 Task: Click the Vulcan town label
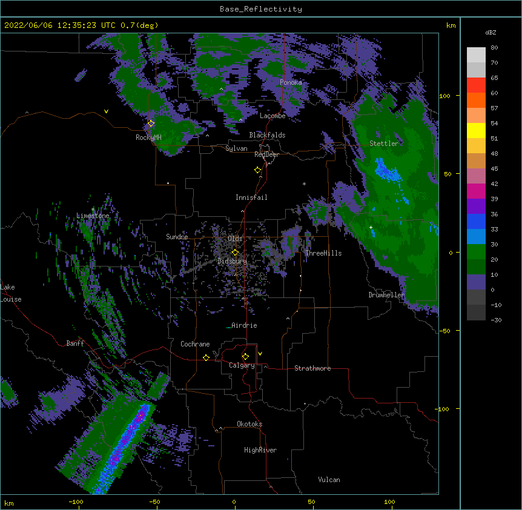[329, 480]
